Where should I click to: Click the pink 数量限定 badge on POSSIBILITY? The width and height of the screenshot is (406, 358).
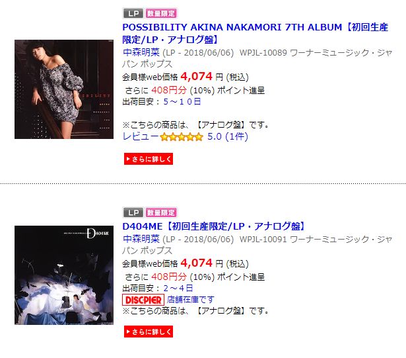(161, 13)
